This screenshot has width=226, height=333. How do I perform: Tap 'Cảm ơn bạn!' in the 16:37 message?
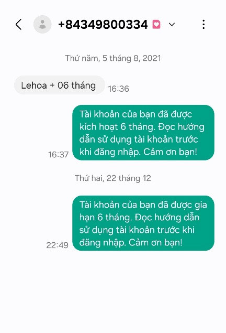click(x=171, y=152)
